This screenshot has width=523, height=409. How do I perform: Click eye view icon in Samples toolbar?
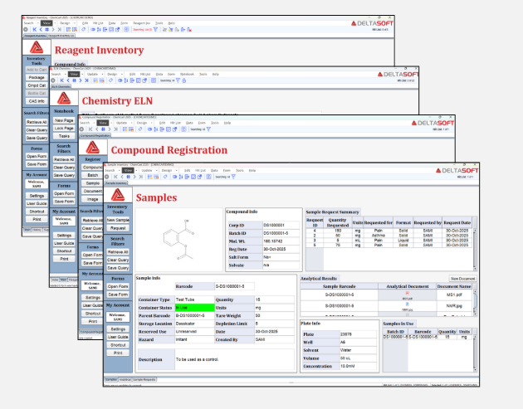(x=175, y=177)
